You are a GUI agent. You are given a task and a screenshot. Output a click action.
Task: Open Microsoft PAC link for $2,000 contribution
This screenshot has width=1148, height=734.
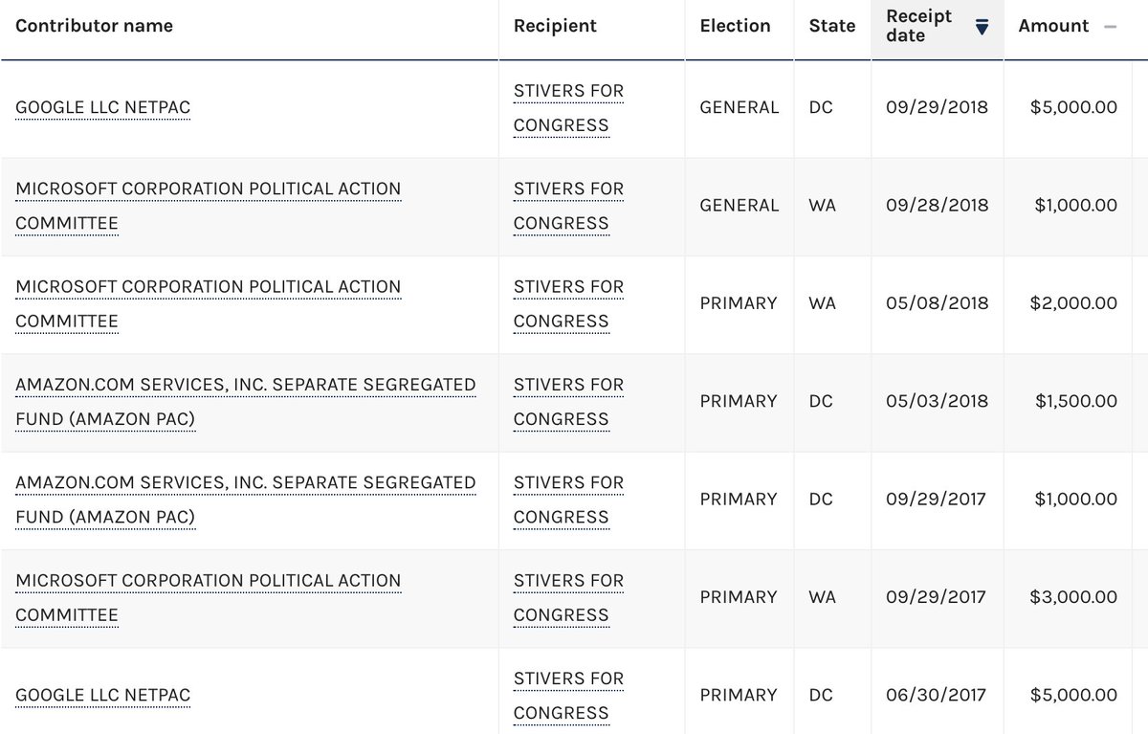pos(209,304)
